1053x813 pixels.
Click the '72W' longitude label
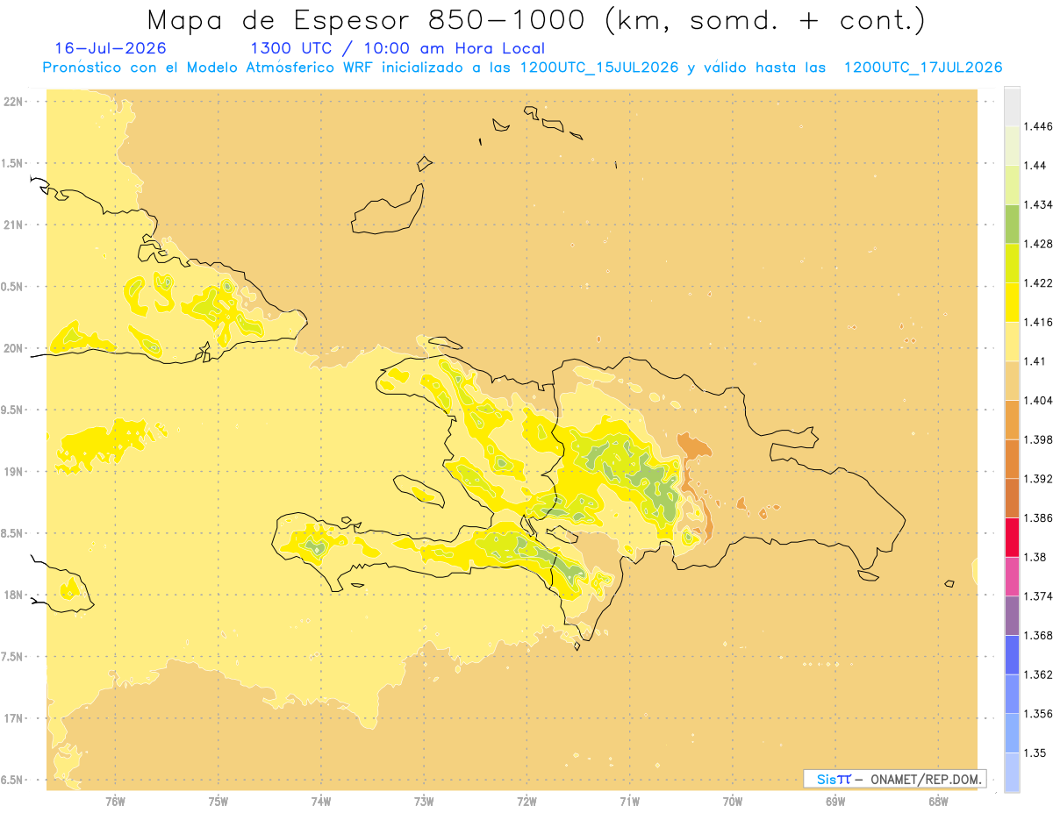click(526, 802)
